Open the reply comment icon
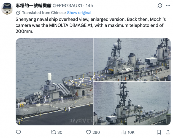 tap(18, 132)
